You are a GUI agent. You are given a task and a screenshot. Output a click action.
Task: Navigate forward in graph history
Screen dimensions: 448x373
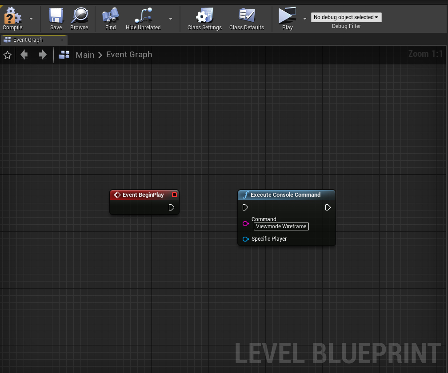tap(43, 55)
